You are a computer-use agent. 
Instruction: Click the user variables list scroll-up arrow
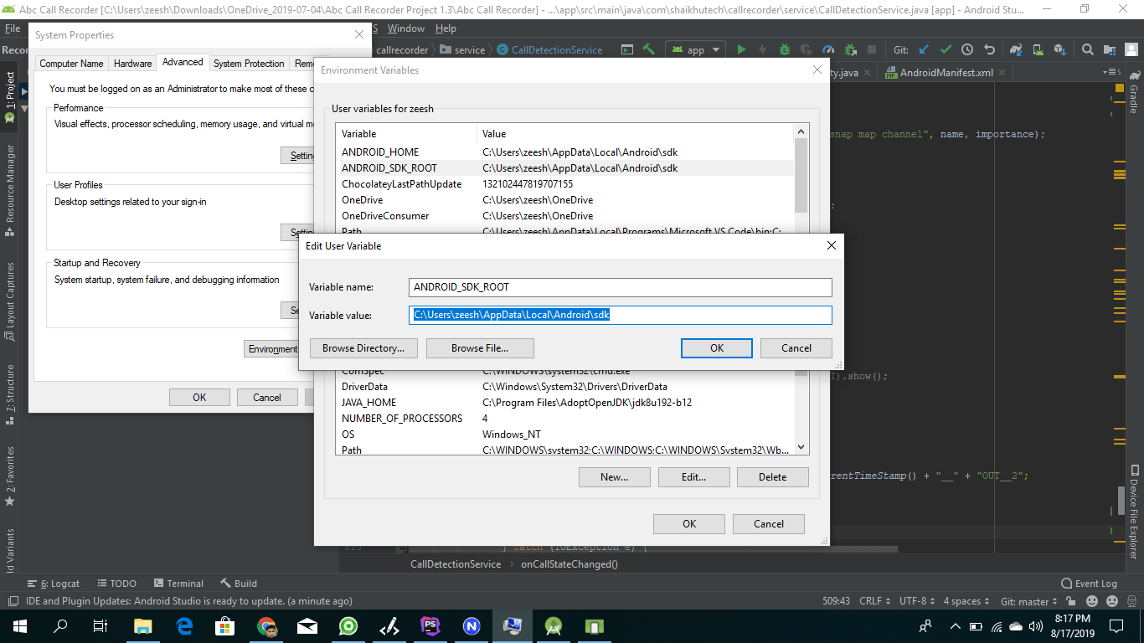coord(801,131)
